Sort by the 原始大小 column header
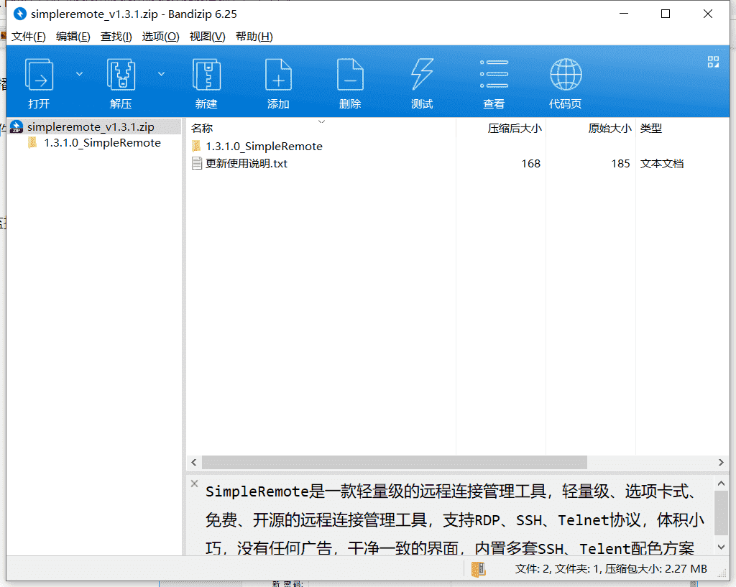736x587 pixels. 610,128
